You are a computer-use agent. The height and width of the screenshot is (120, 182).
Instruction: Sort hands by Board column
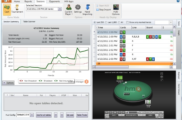(154, 28)
